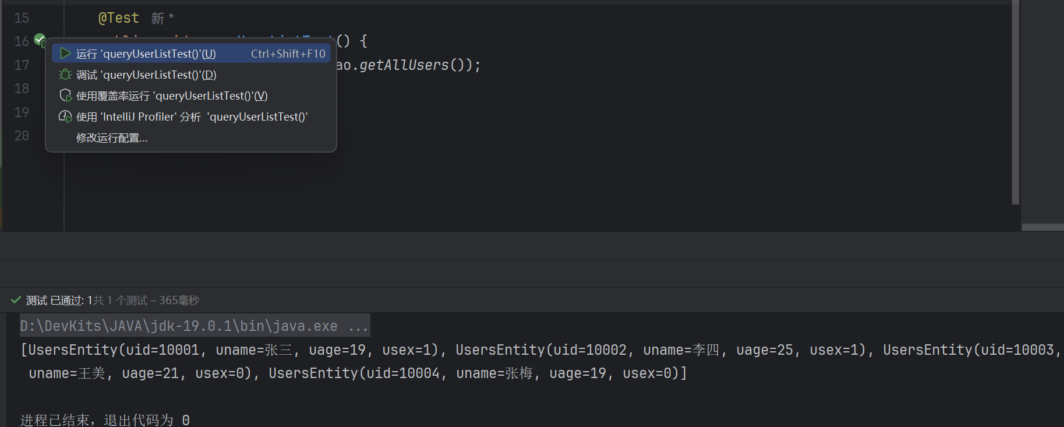Screen dimensions: 1064x427
Task: Click '进程已结束' exit code line
Action: [x=105, y=420]
